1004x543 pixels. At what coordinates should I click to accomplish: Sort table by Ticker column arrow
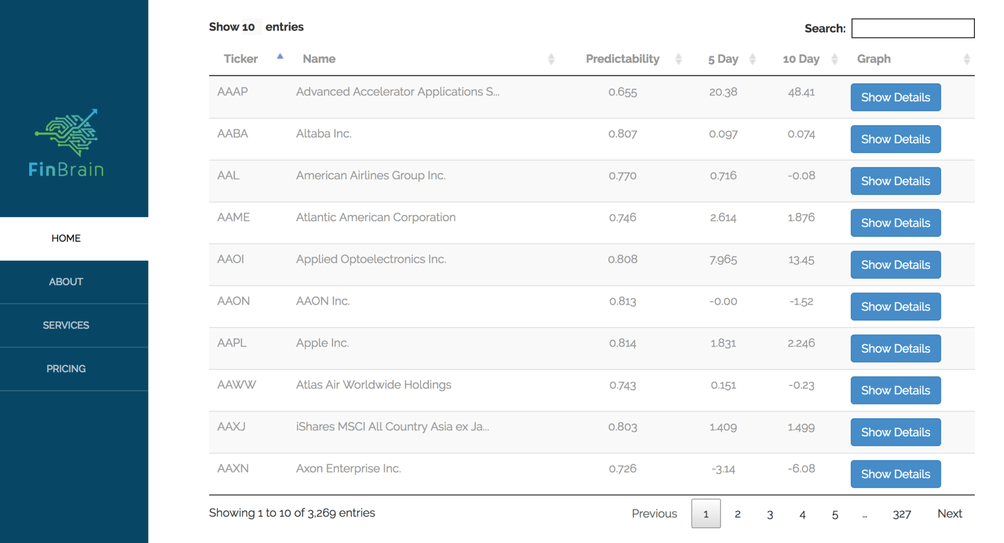point(280,57)
